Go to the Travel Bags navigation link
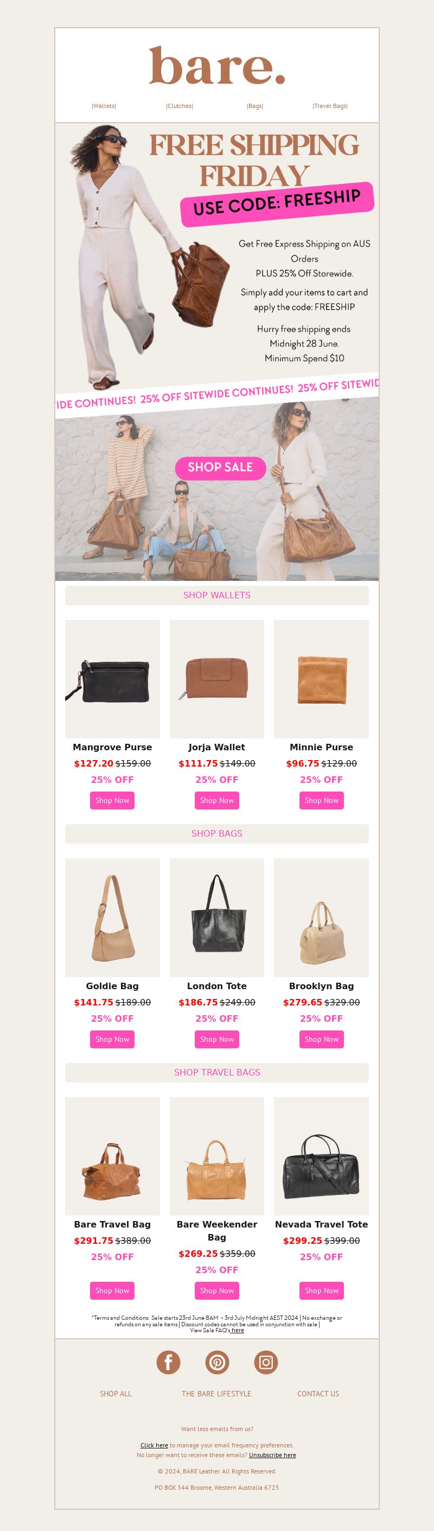 point(330,106)
